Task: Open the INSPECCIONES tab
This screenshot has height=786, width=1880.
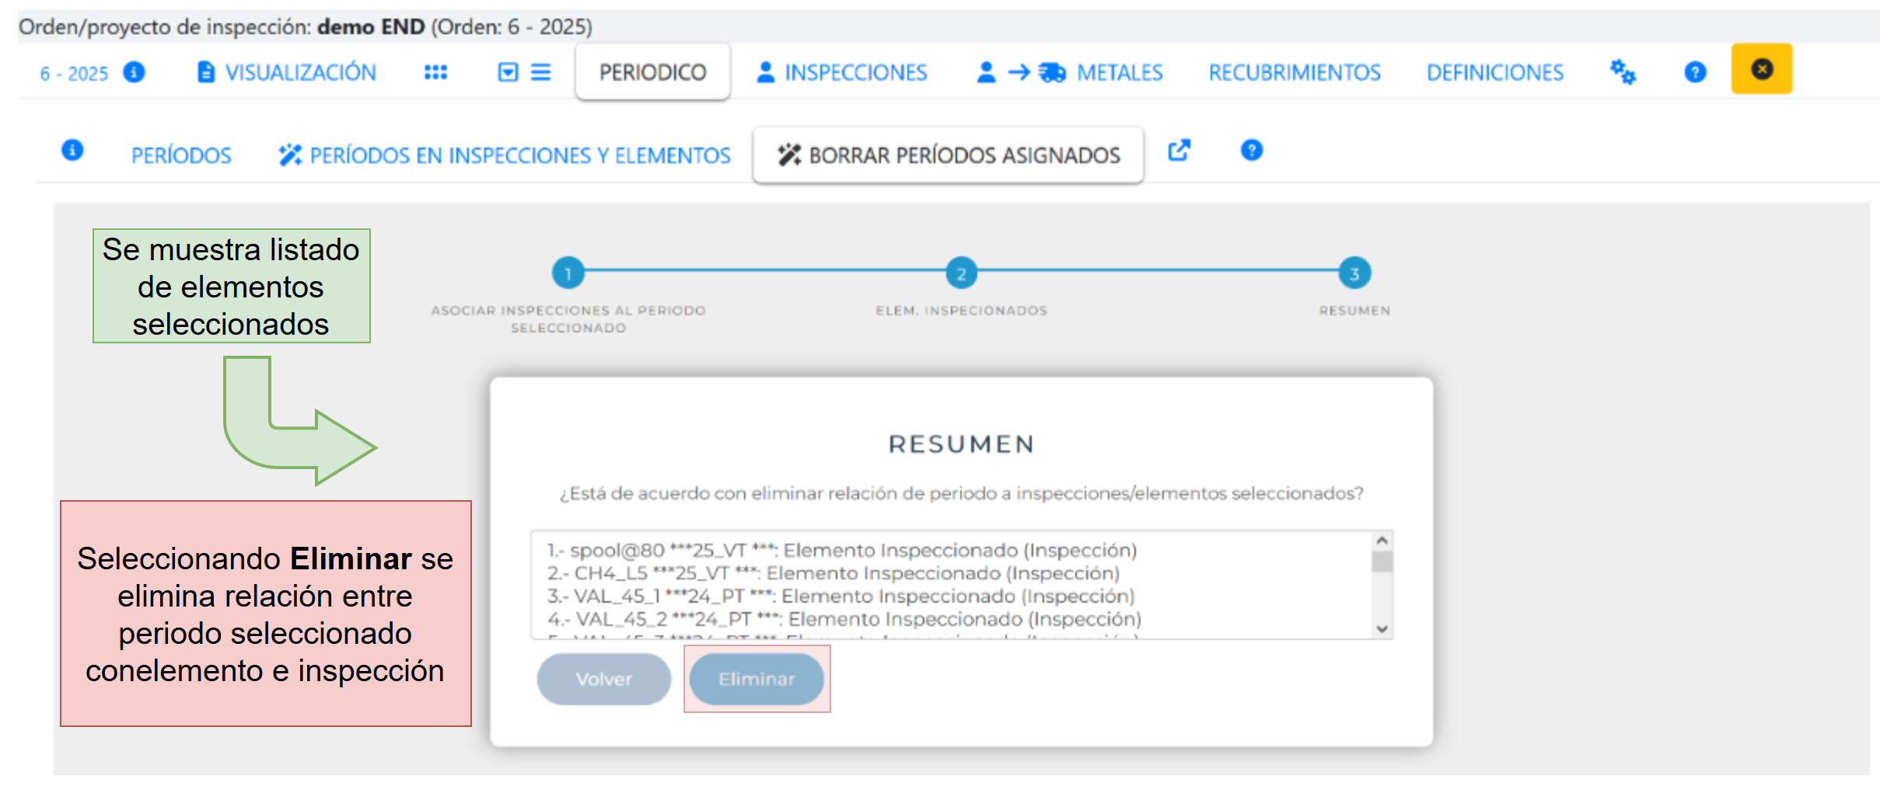Action: 842,72
